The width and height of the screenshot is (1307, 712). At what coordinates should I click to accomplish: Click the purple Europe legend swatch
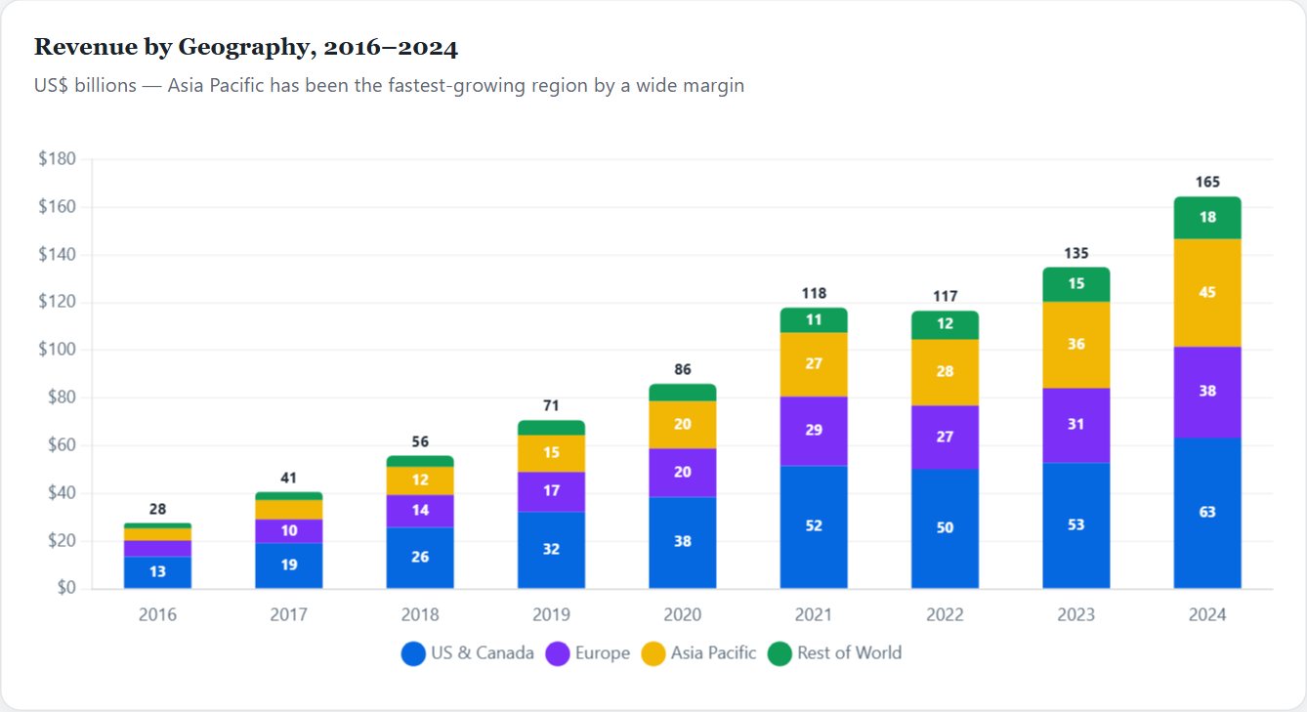(557, 653)
